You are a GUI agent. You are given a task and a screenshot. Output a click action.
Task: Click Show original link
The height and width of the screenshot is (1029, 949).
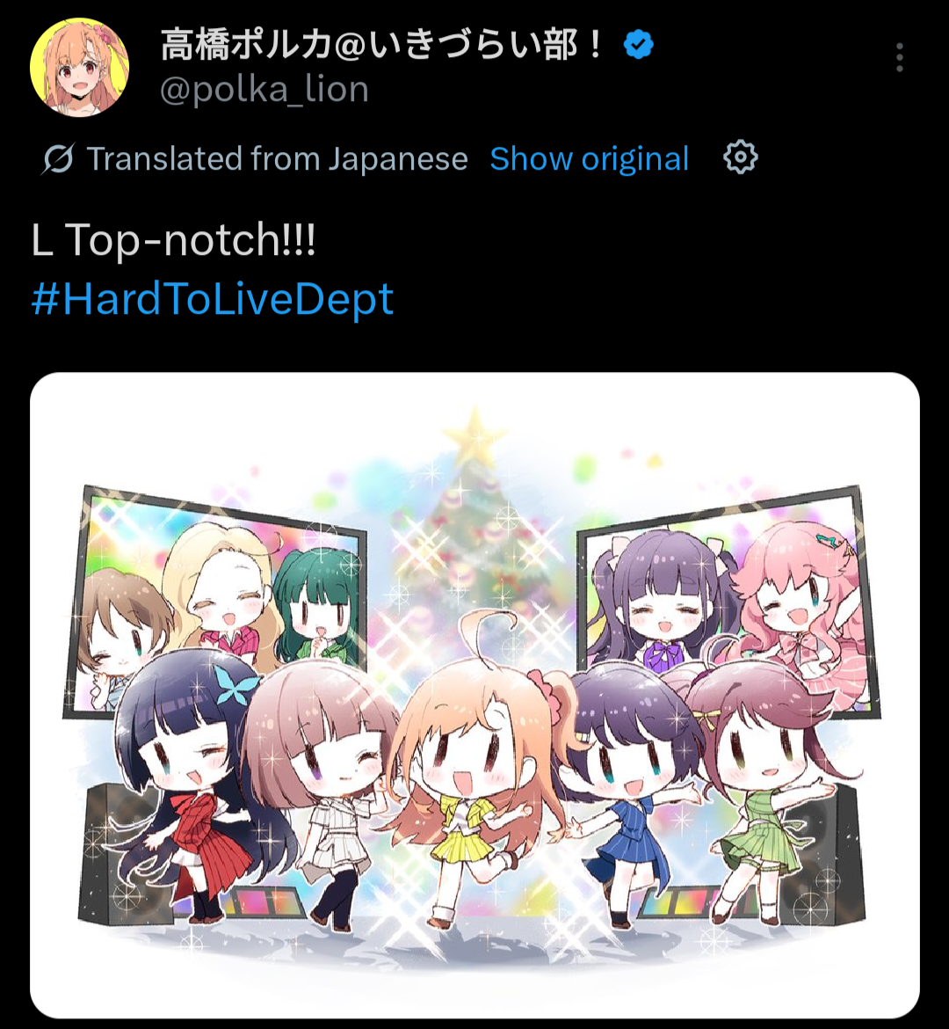pos(589,159)
